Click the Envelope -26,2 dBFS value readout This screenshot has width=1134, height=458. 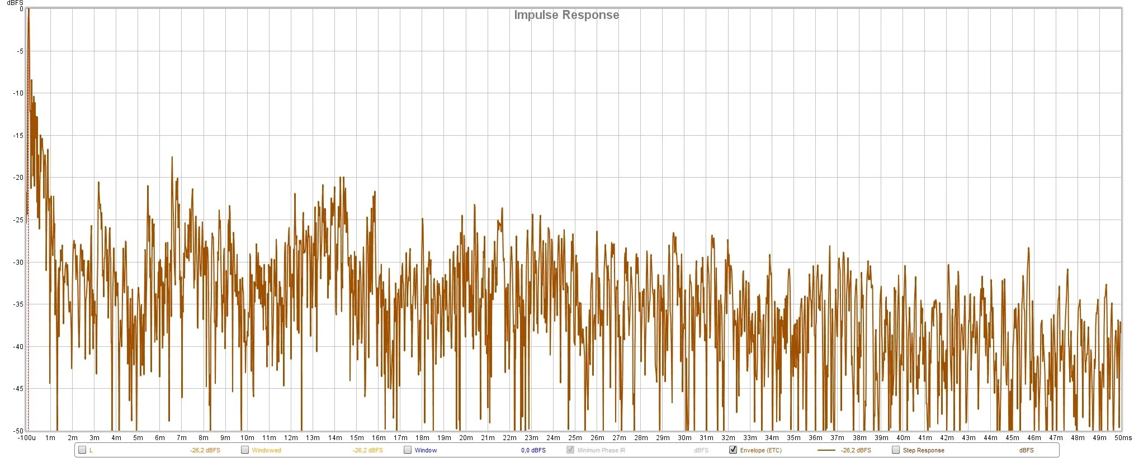tap(856, 450)
